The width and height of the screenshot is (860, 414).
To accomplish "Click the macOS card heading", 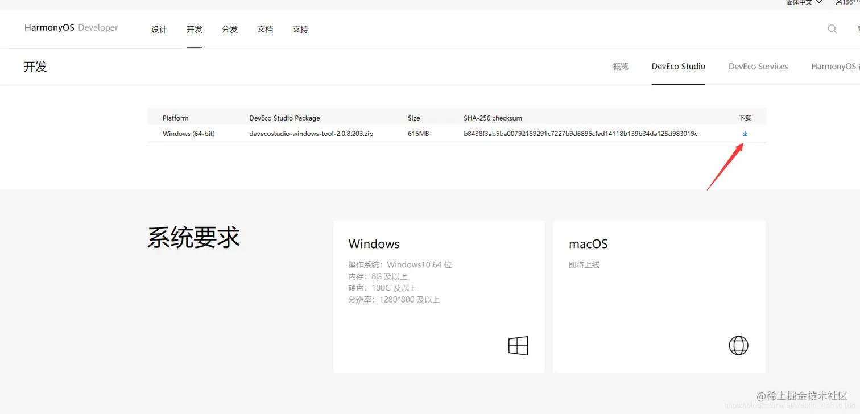I will tap(588, 244).
